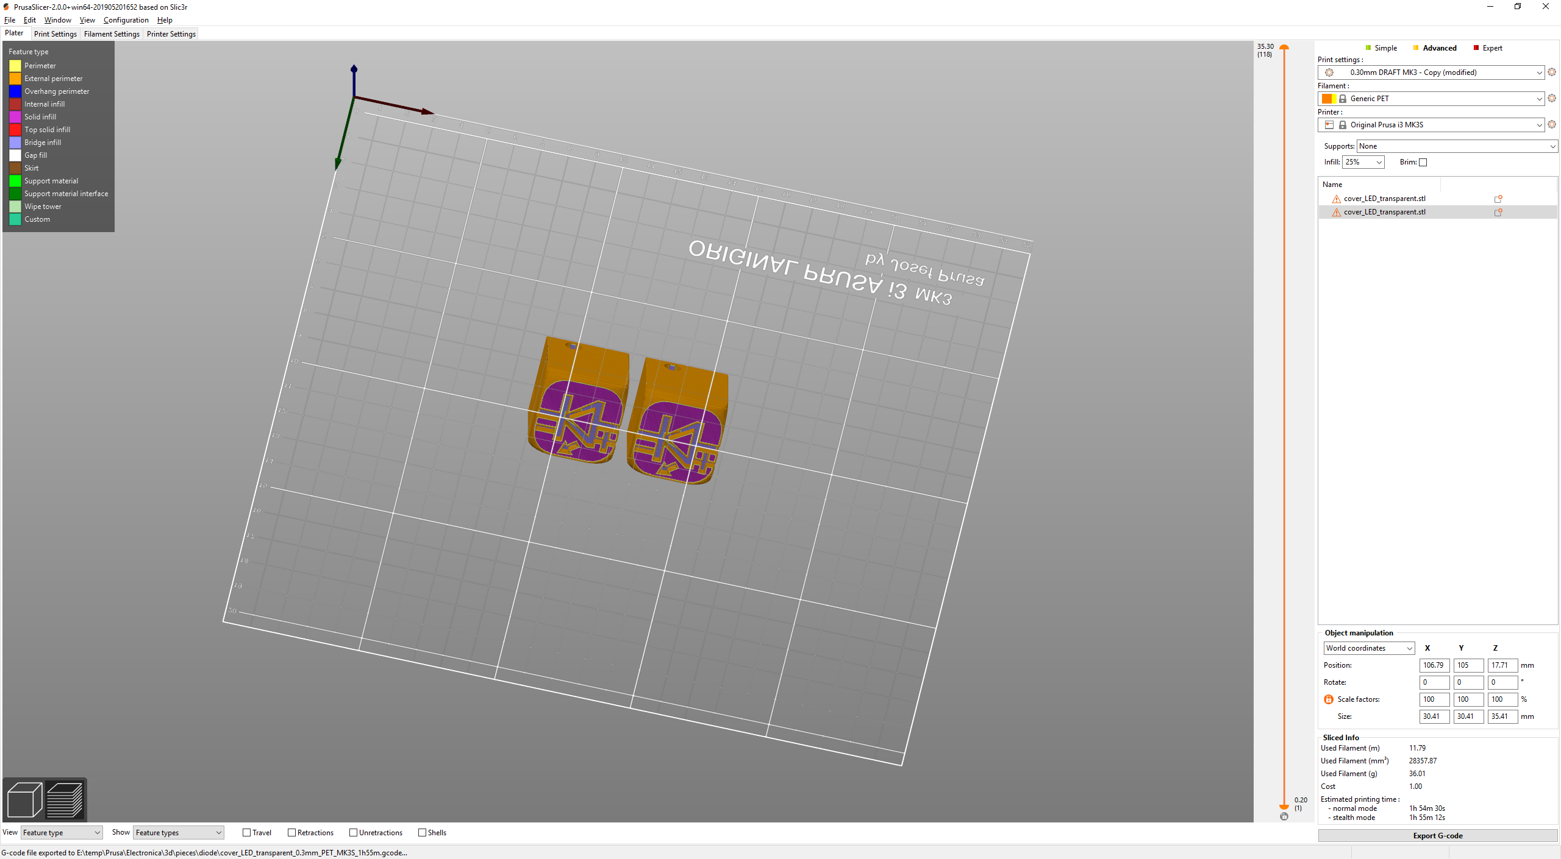This screenshot has width=1561, height=859.
Task: Check the Brim checkbox
Action: (1423, 162)
